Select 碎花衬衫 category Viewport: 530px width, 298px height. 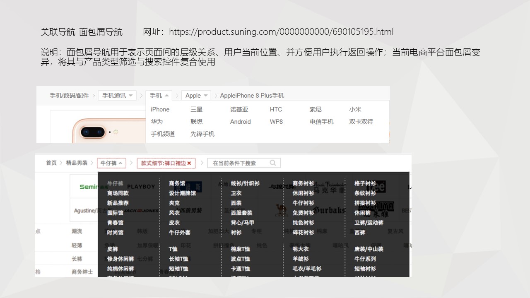click(303, 233)
